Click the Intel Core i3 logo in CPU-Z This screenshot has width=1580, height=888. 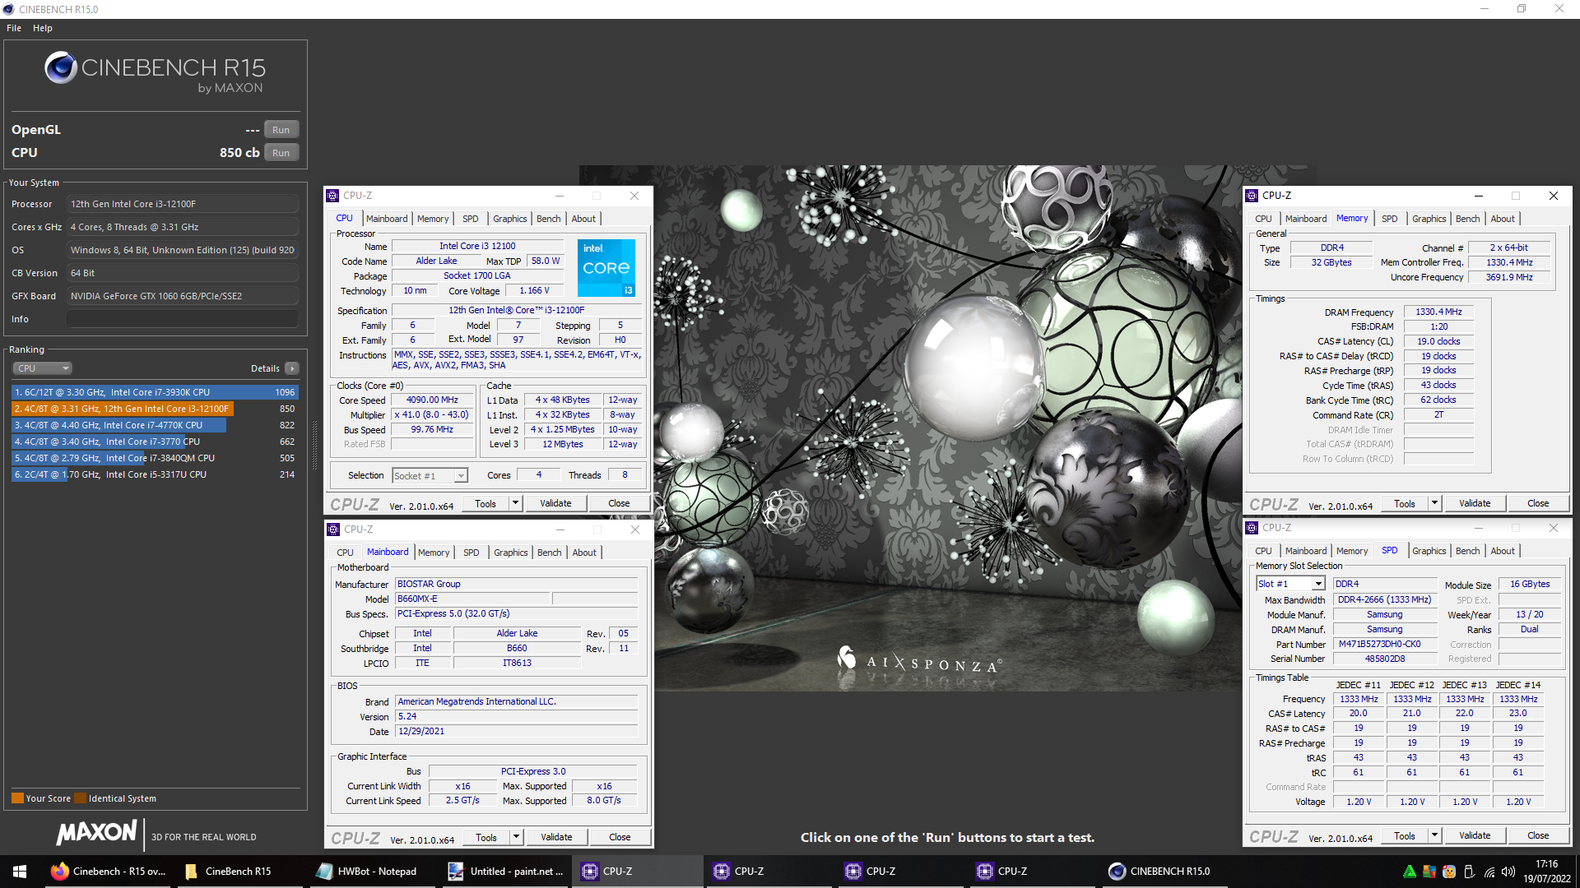pos(606,268)
